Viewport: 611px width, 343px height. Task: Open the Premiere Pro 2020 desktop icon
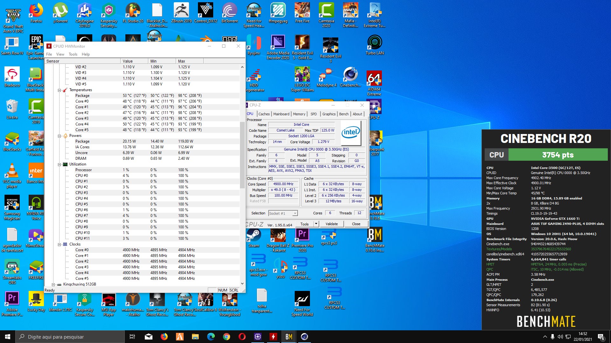302,240
